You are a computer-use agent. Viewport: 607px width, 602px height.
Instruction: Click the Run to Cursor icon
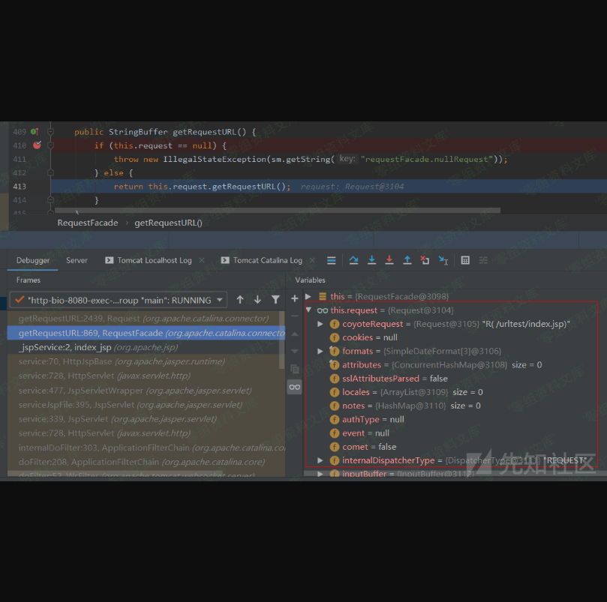[x=443, y=260]
